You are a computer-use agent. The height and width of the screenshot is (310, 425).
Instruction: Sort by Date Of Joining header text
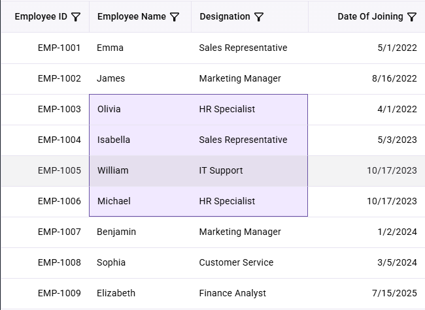(370, 16)
